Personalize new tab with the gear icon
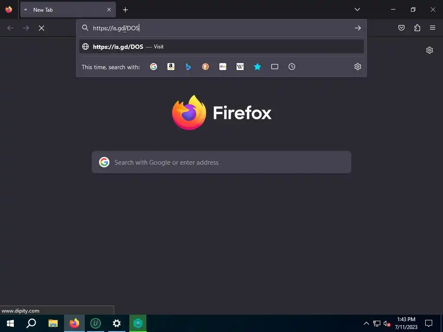Viewport: 443px width, 332px height. 430,50
